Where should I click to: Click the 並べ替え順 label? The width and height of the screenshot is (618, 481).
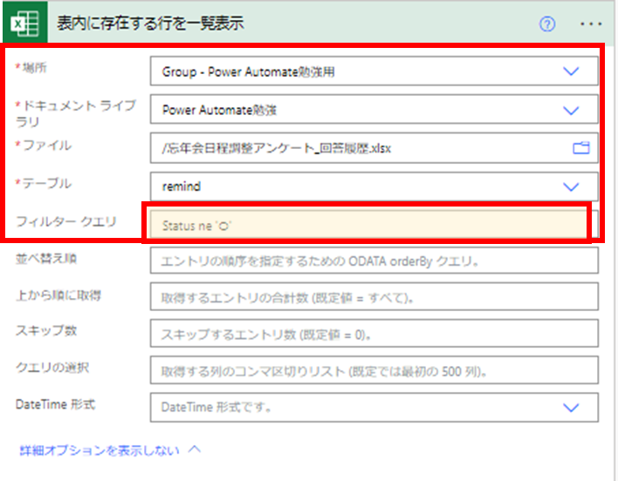click(45, 259)
